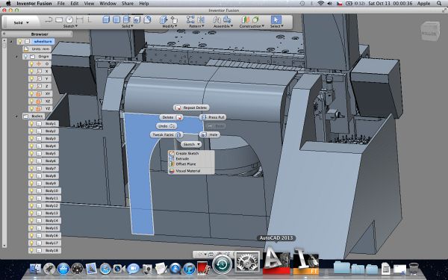The width and height of the screenshot is (448, 280).
Task: Open the Solid workspace dropdown
Action: [22, 22]
